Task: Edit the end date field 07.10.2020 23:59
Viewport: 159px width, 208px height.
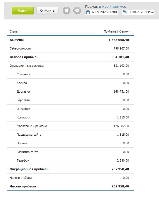Action: click(138, 12)
